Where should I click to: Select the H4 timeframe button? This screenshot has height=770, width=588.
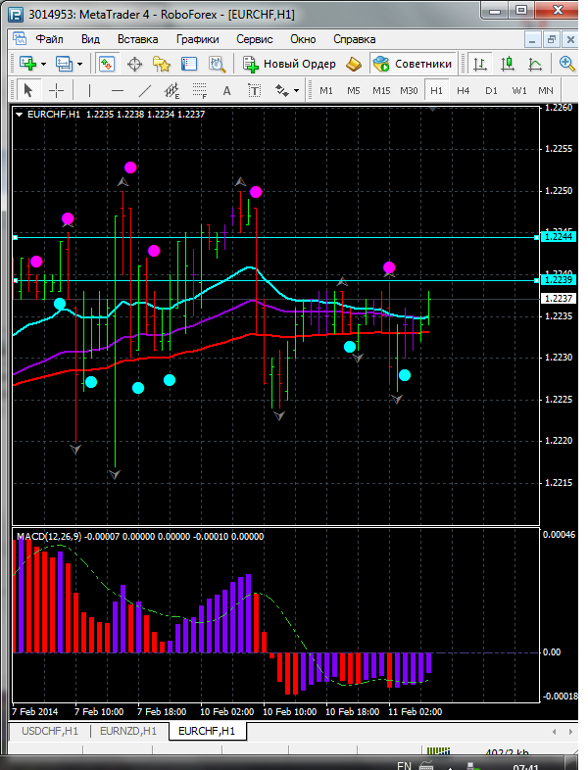coord(463,90)
